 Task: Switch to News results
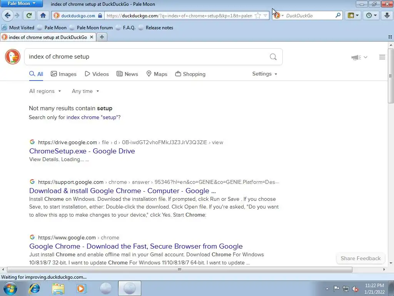(127, 74)
